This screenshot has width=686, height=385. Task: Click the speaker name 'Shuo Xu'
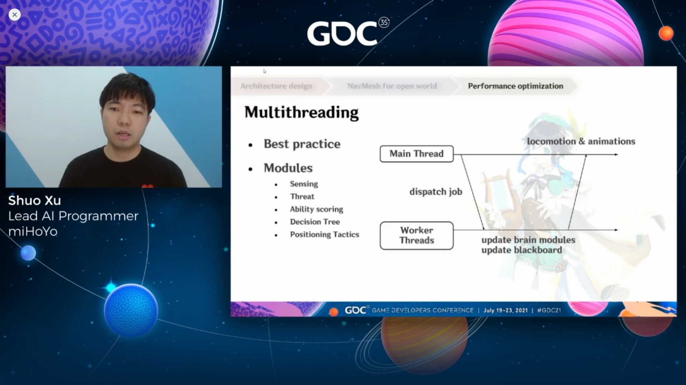coord(35,200)
